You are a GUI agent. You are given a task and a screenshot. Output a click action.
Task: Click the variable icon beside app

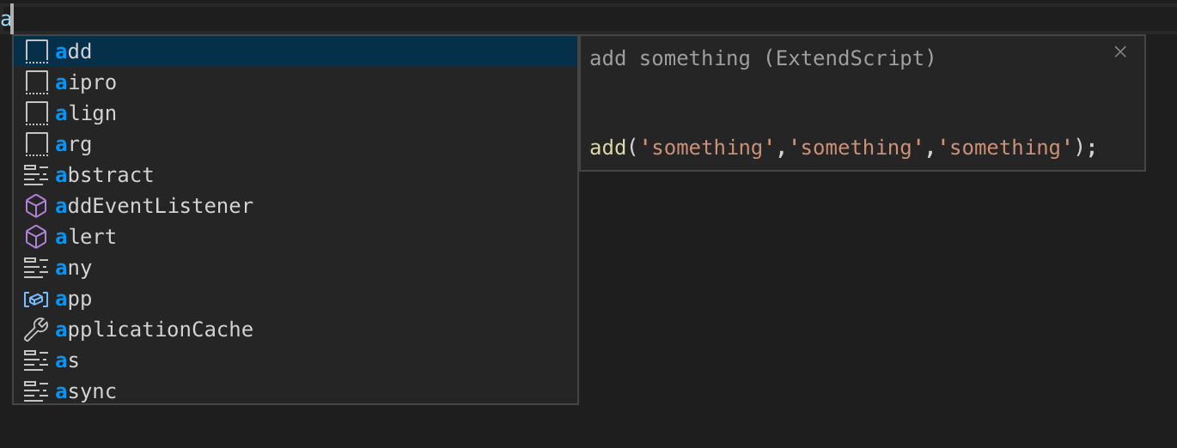[x=36, y=299]
